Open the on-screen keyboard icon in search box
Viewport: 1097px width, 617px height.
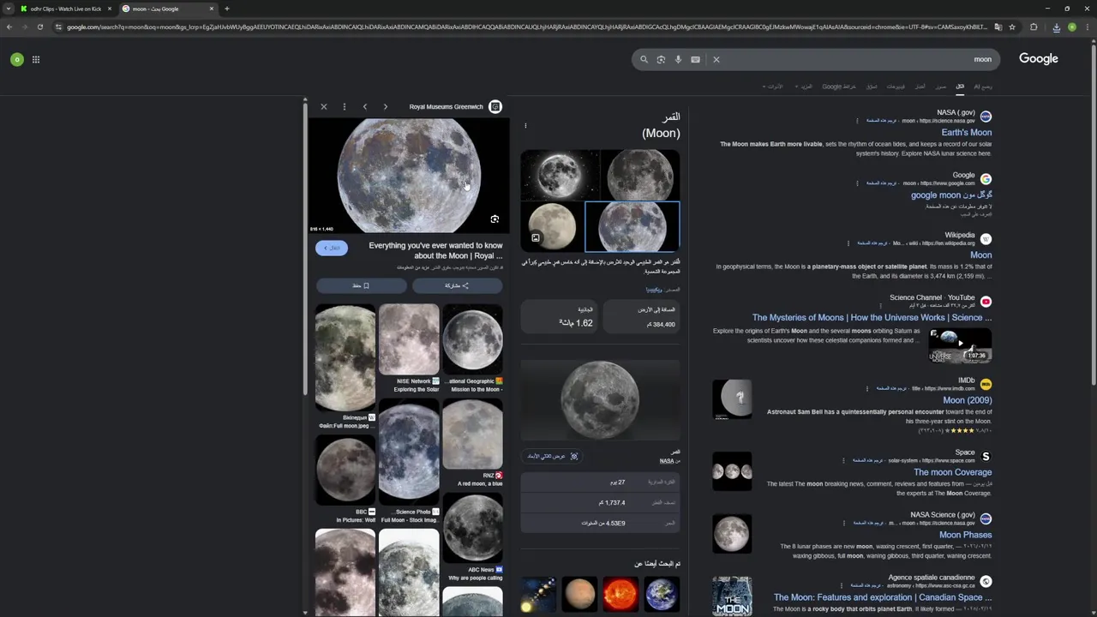695,59
